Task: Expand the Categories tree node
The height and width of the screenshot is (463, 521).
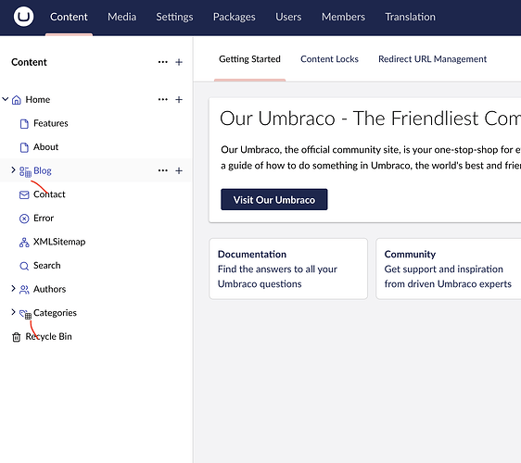Action: (13, 312)
